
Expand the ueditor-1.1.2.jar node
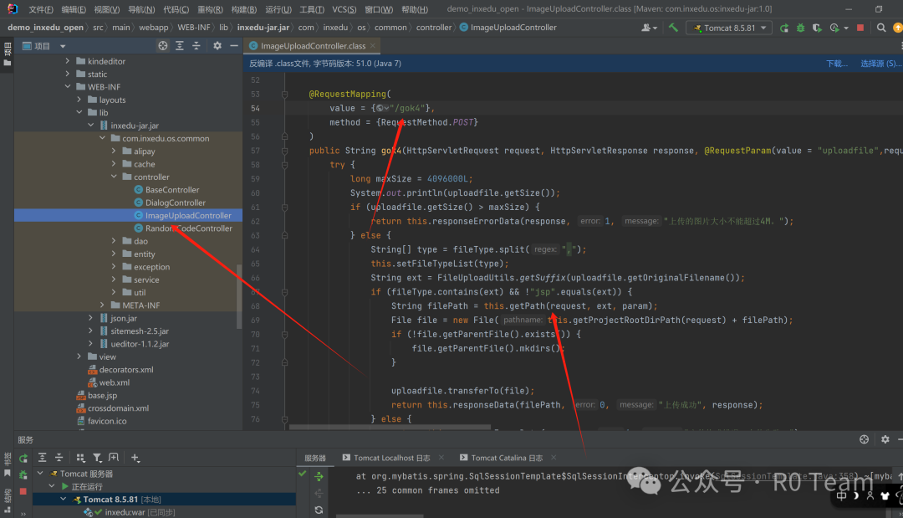pyautogui.click(x=90, y=343)
